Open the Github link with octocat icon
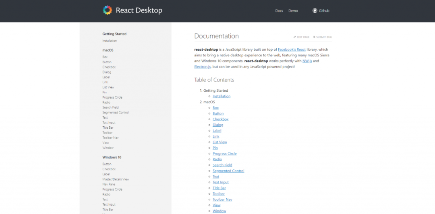 (321, 11)
